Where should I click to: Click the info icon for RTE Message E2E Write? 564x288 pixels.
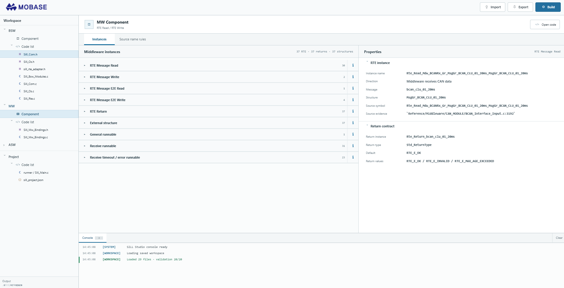(353, 100)
